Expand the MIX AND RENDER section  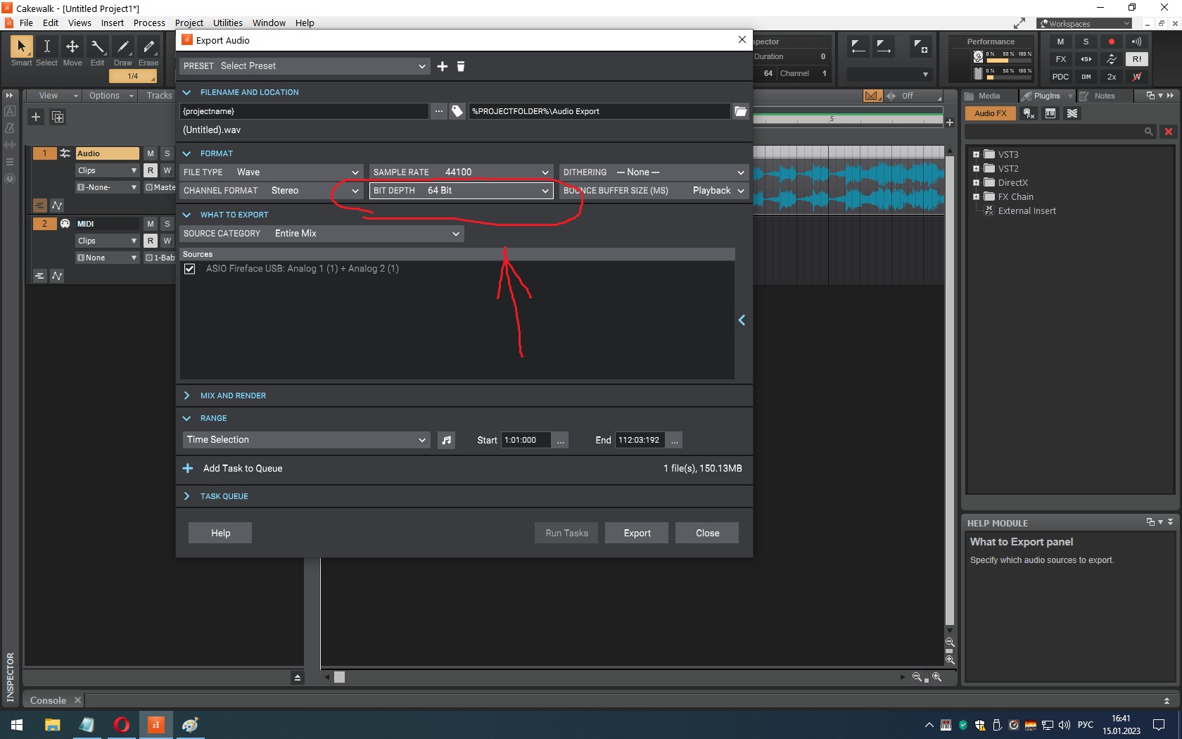click(186, 396)
